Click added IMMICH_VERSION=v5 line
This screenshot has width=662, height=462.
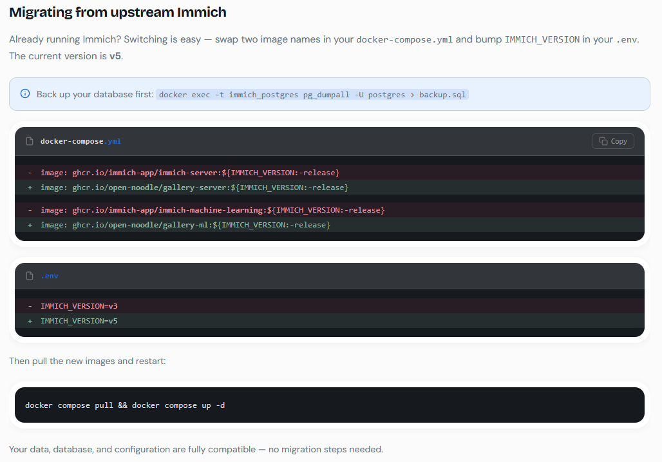329,320
